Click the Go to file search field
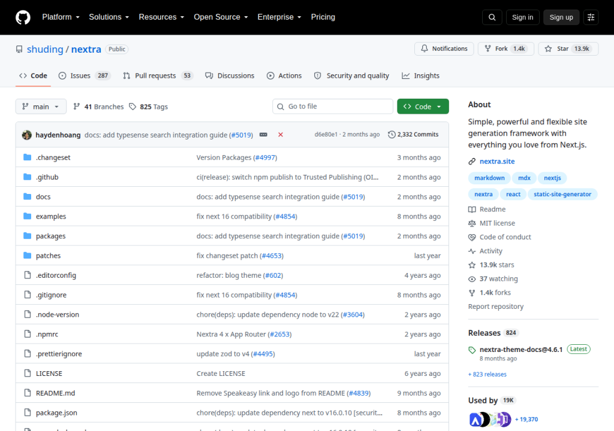This screenshot has width=614, height=431. [x=333, y=107]
